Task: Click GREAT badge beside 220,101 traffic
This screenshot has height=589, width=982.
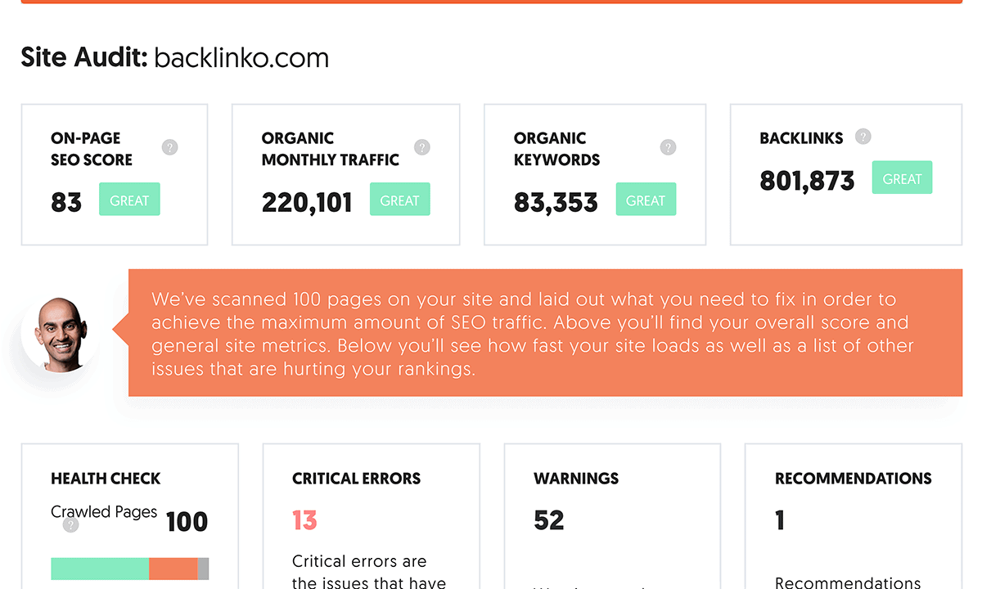Action: point(399,200)
